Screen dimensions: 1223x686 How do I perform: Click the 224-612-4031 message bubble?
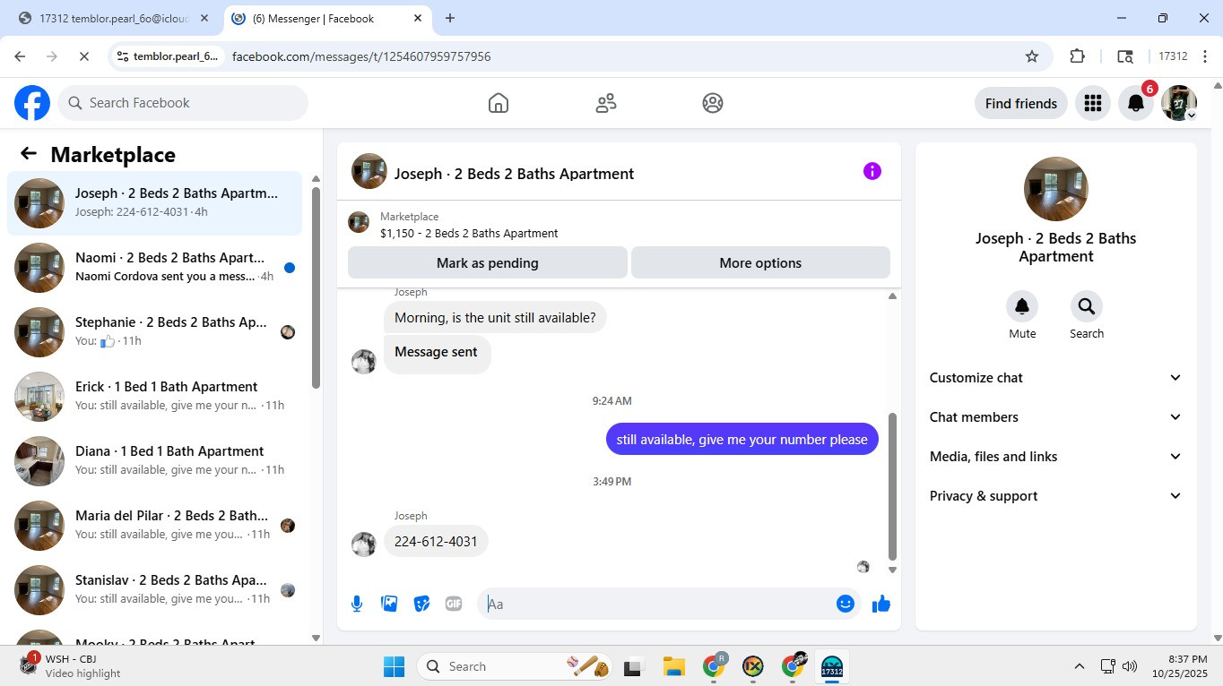(436, 542)
